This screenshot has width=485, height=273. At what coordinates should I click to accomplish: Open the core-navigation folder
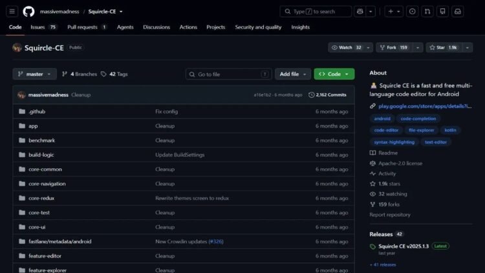pyautogui.click(x=47, y=184)
